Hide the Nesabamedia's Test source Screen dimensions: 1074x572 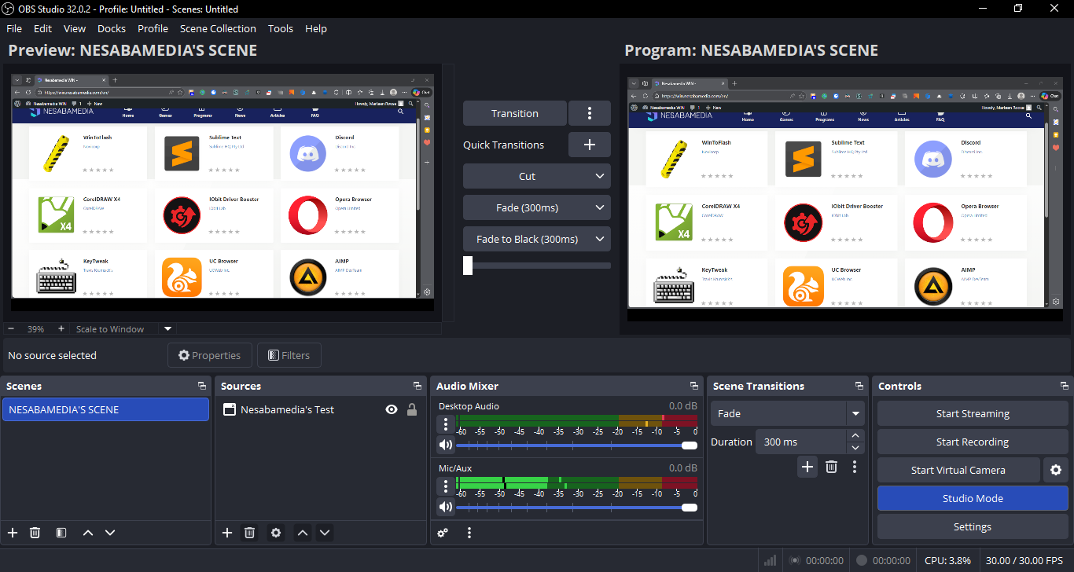tap(391, 409)
